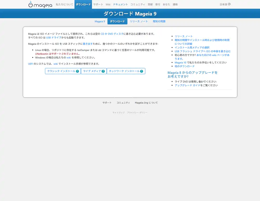Open あなた in the top navigation
The height and width of the screenshot is (201, 260).
pos(166,4)
